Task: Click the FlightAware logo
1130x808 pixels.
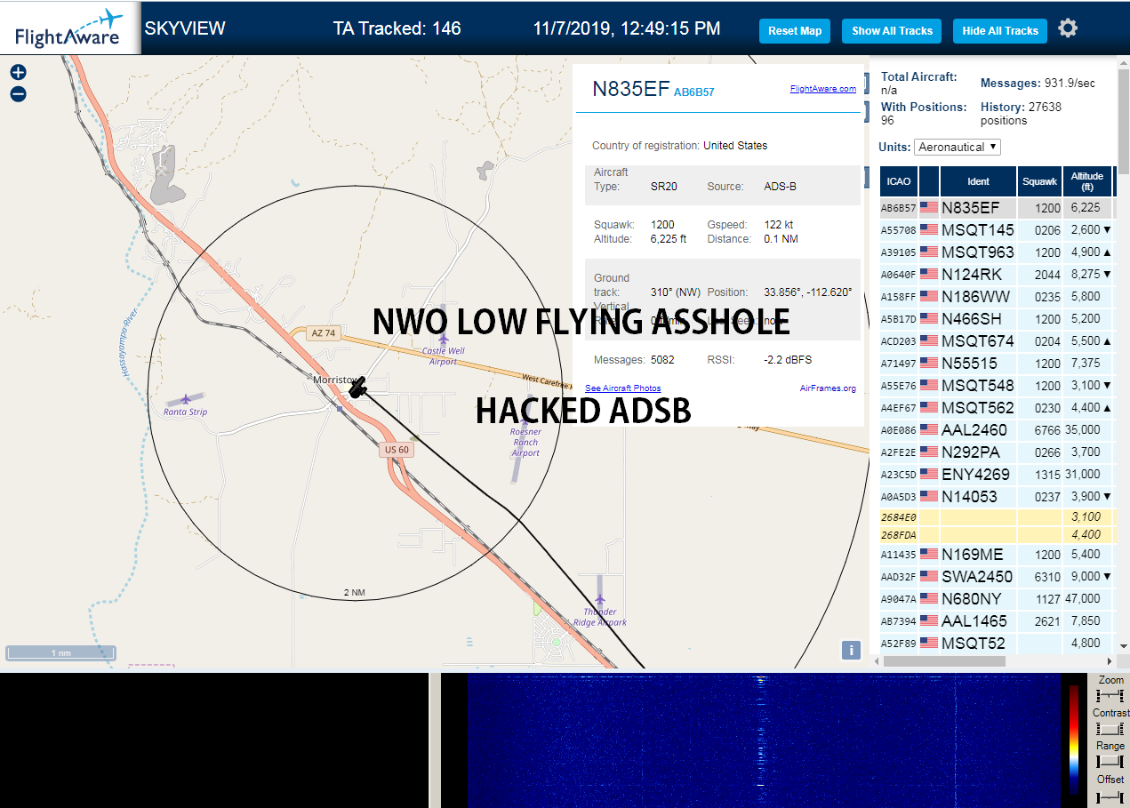Action: [x=69, y=28]
